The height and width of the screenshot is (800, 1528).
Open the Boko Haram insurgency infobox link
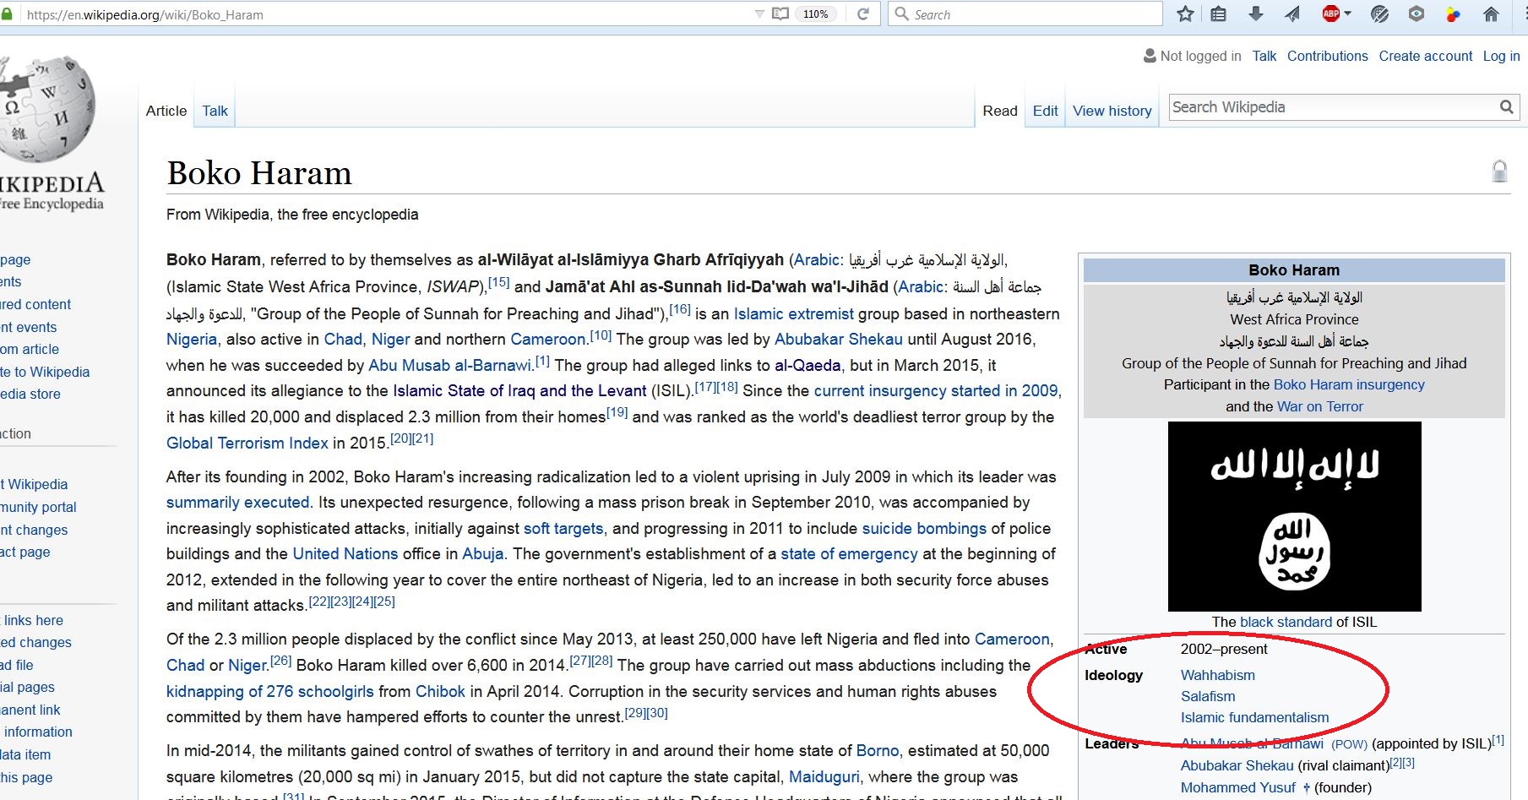pos(1349,384)
